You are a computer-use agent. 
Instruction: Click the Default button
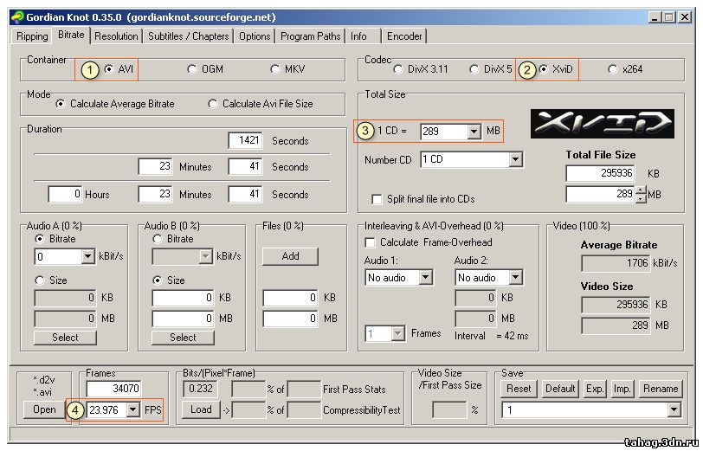(560, 389)
